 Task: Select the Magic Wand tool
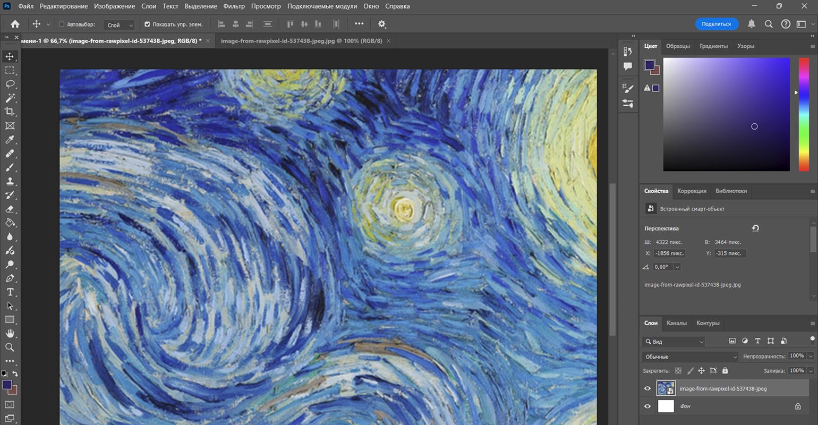click(10, 98)
